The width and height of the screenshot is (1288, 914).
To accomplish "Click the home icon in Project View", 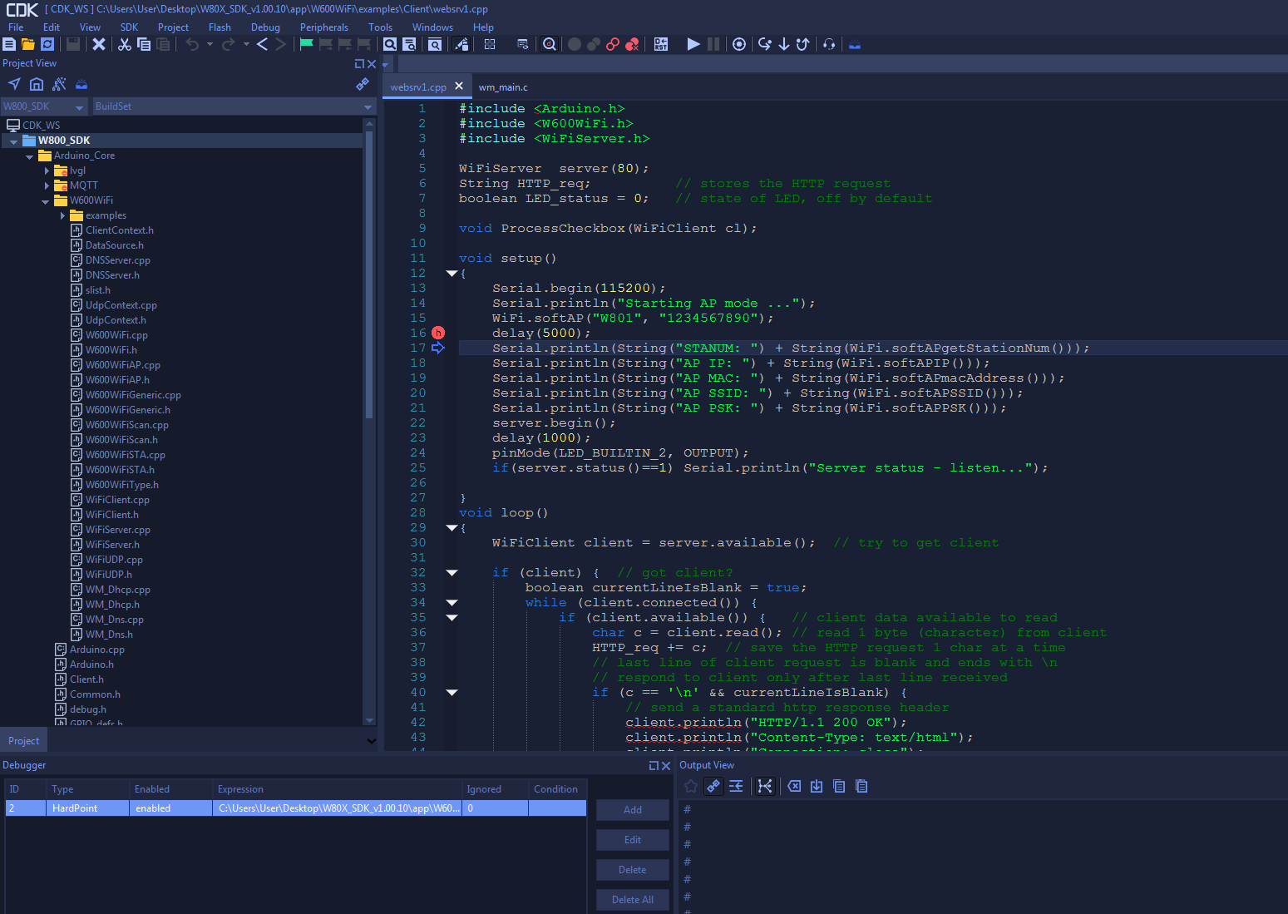I will tap(37, 84).
